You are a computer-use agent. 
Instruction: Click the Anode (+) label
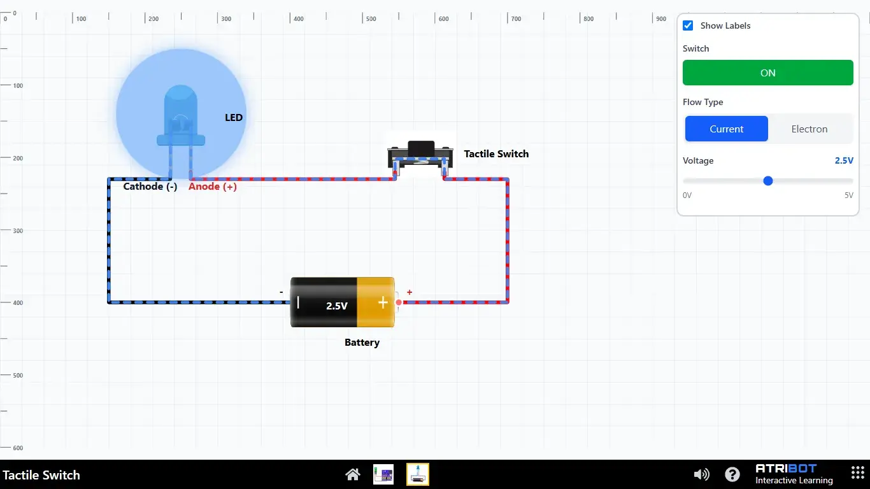[213, 187]
